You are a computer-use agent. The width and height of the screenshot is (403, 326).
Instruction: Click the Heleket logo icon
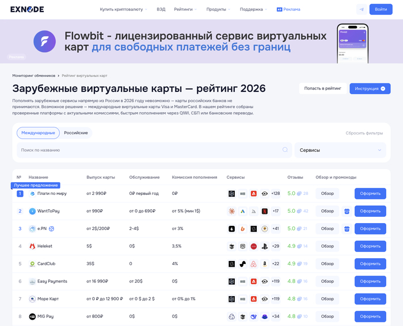[x=32, y=246]
